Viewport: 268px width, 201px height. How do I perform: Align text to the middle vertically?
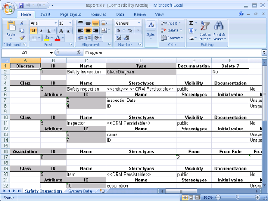coord(88,23)
